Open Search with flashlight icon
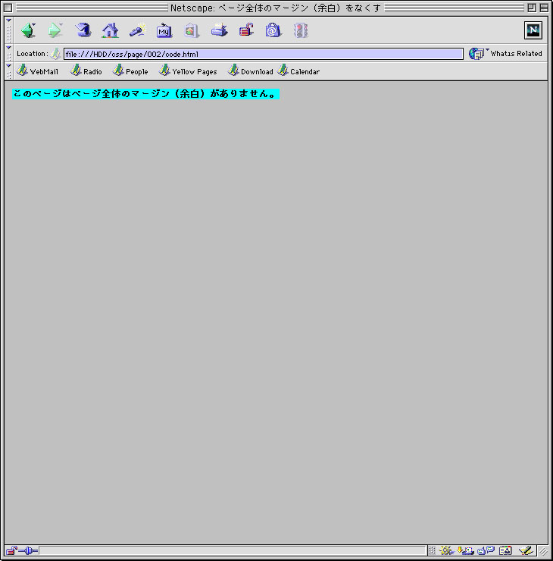Image resolution: width=553 pixels, height=561 pixels. click(138, 30)
